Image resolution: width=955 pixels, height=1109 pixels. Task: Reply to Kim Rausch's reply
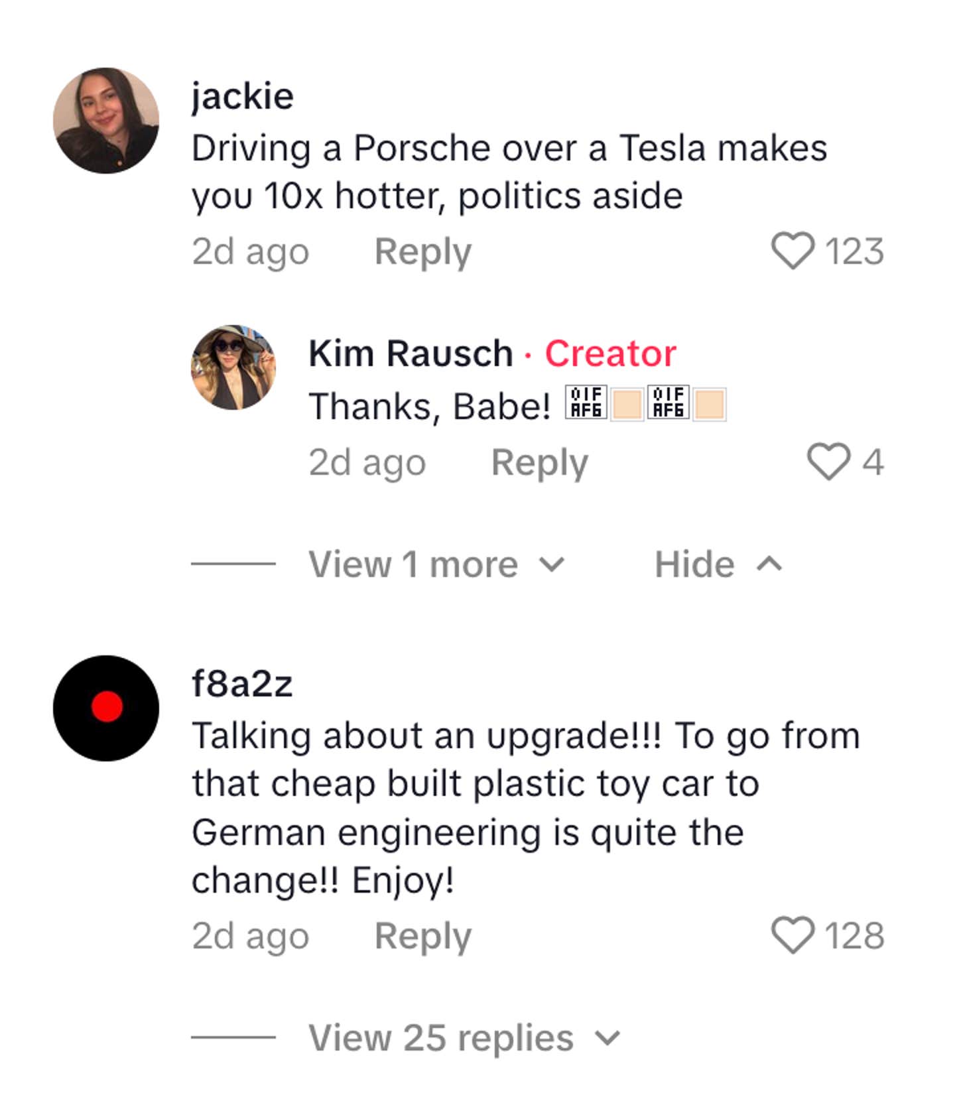[539, 463]
